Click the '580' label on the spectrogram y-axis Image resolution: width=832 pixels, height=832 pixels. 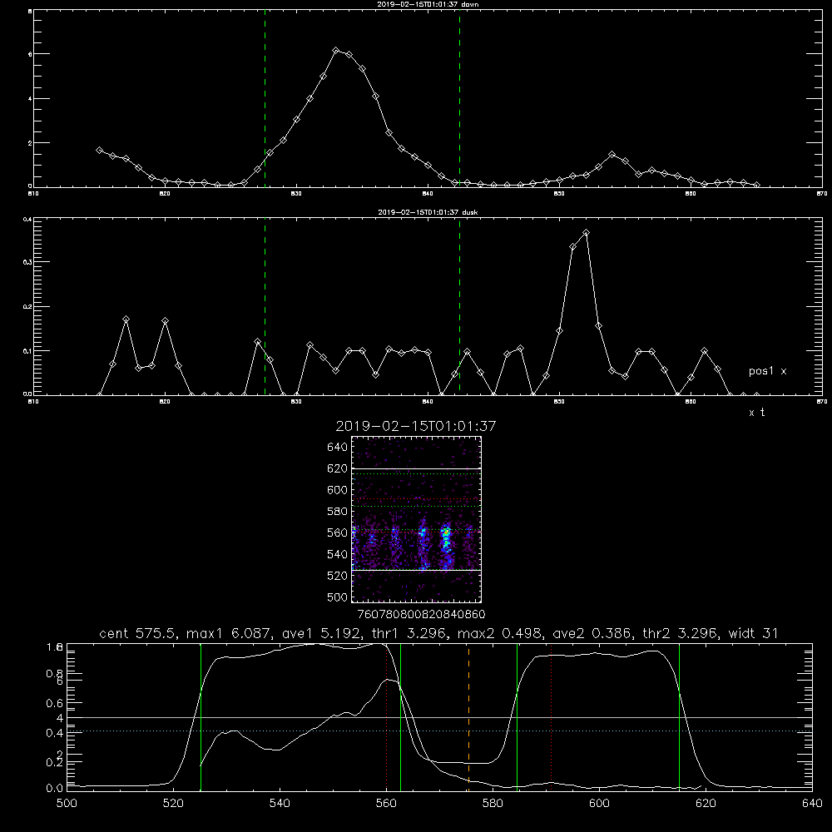pos(338,512)
